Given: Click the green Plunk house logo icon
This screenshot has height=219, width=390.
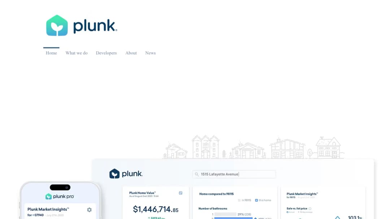Looking at the screenshot, I should pyautogui.click(x=57, y=25).
